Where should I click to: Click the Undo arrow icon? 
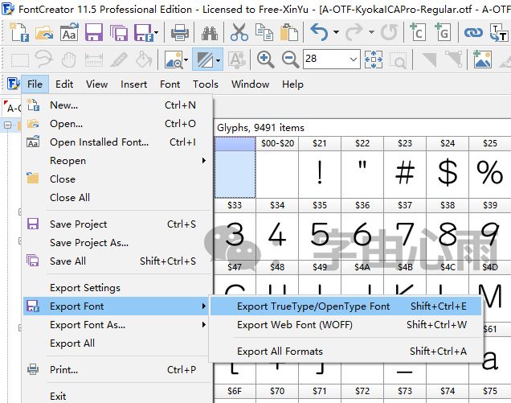pyautogui.click(x=319, y=32)
